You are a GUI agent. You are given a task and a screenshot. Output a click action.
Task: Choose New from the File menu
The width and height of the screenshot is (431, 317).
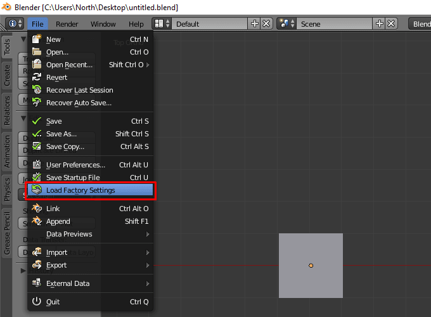90,39
